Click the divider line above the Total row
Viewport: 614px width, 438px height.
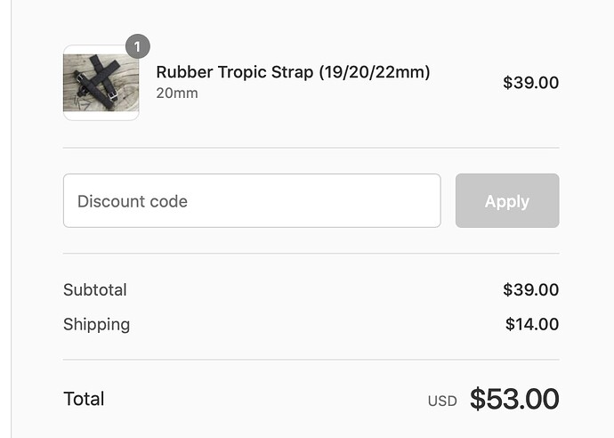[x=311, y=360]
